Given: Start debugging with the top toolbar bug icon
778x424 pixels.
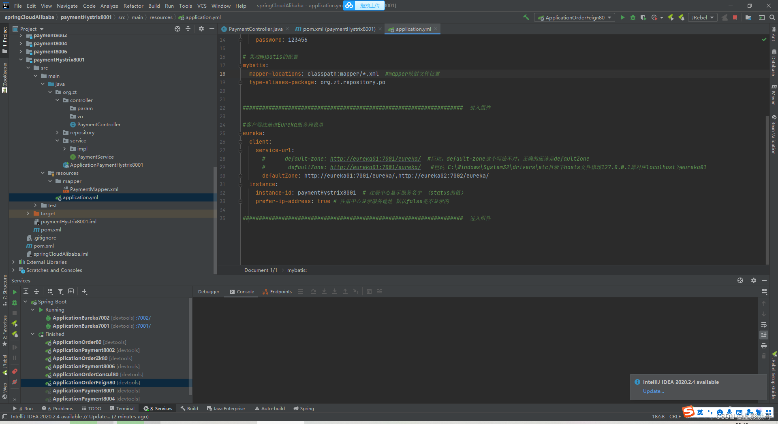Looking at the screenshot, I should 633,17.
